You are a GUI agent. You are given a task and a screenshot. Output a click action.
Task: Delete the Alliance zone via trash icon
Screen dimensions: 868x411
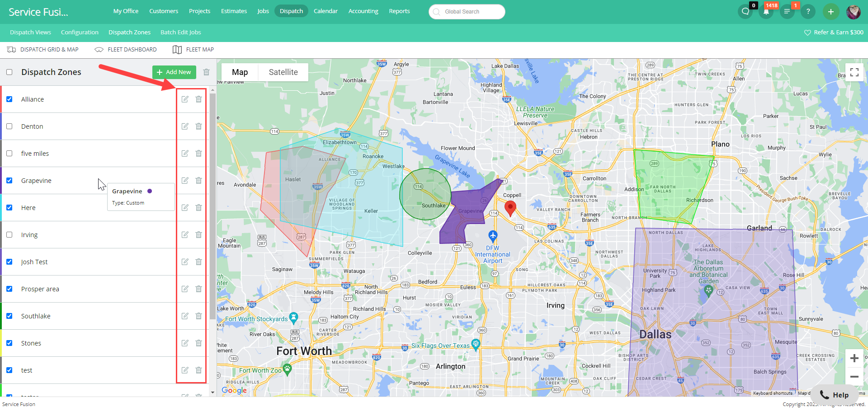(x=198, y=99)
